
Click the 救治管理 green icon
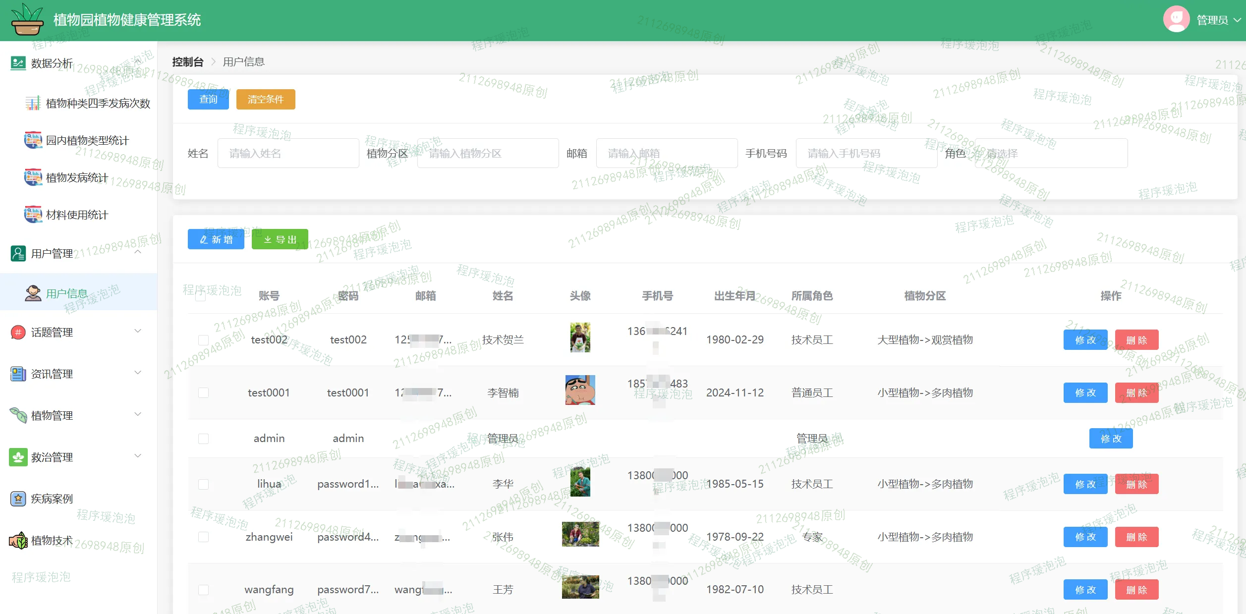pyautogui.click(x=18, y=457)
